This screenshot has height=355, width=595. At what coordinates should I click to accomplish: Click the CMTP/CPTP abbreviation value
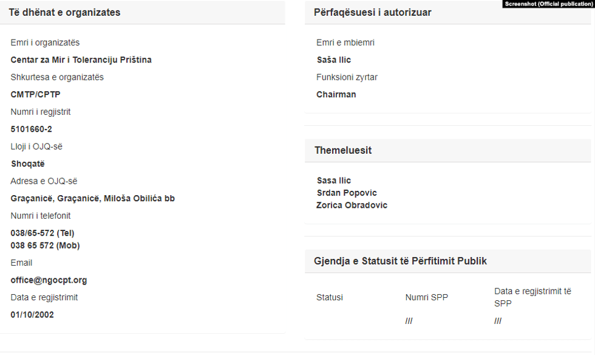(x=35, y=94)
